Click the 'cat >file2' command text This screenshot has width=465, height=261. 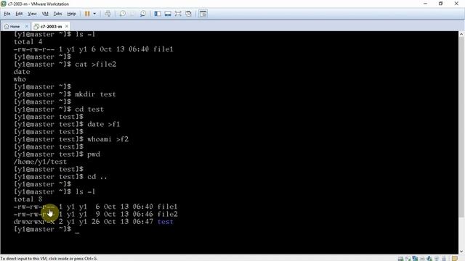95,65
